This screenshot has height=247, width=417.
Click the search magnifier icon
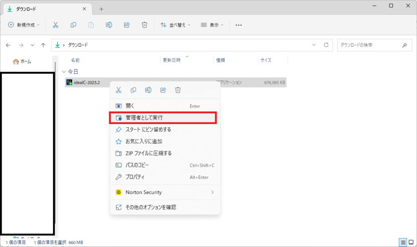click(404, 45)
